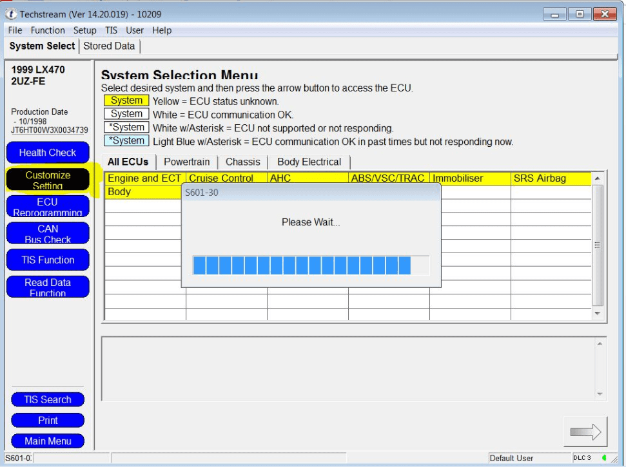This screenshot has width=626, height=467.
Task: Click the light blue *System legend box
Action: pos(126,141)
